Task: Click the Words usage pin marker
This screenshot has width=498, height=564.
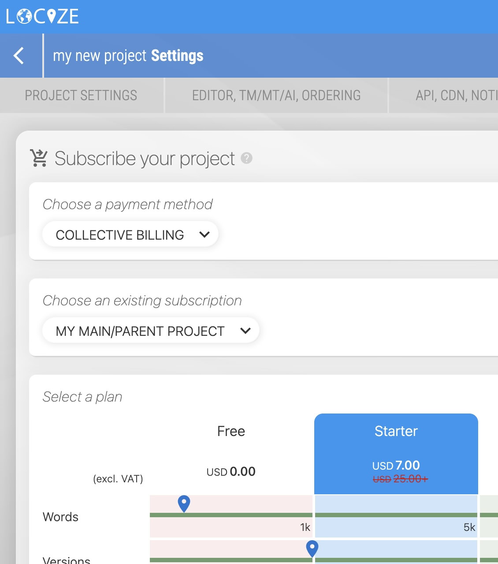Action: point(184,503)
